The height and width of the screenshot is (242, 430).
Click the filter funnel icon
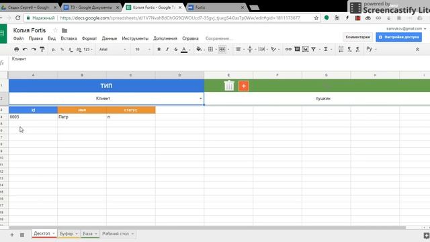point(314,49)
